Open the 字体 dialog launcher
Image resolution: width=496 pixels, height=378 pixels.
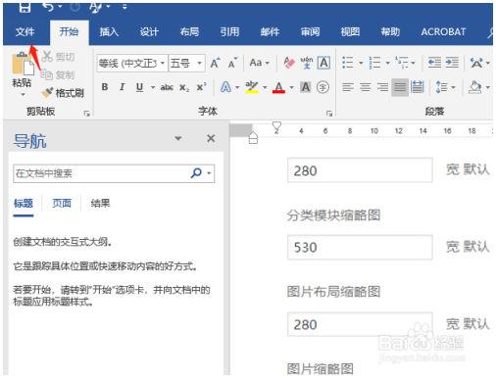click(x=329, y=114)
